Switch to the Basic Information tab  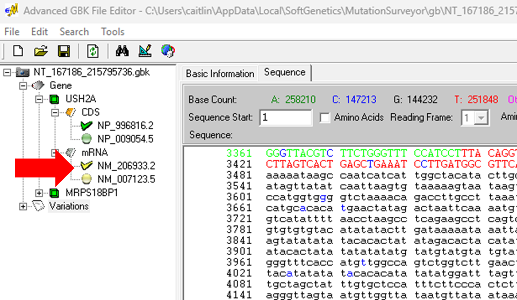coord(220,74)
